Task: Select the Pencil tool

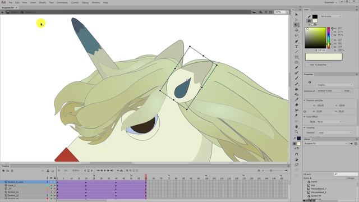Action: coord(297,67)
